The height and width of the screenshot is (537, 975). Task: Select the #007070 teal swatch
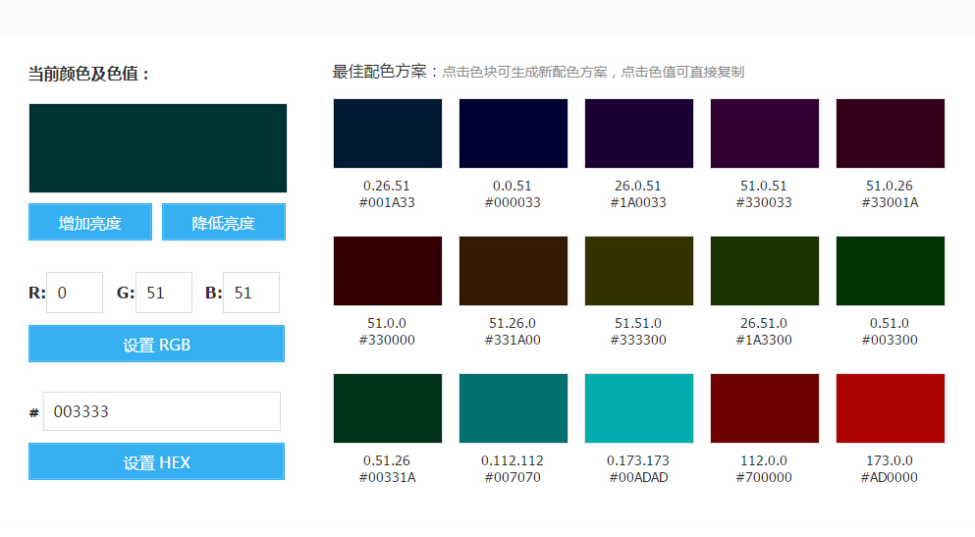(513, 408)
